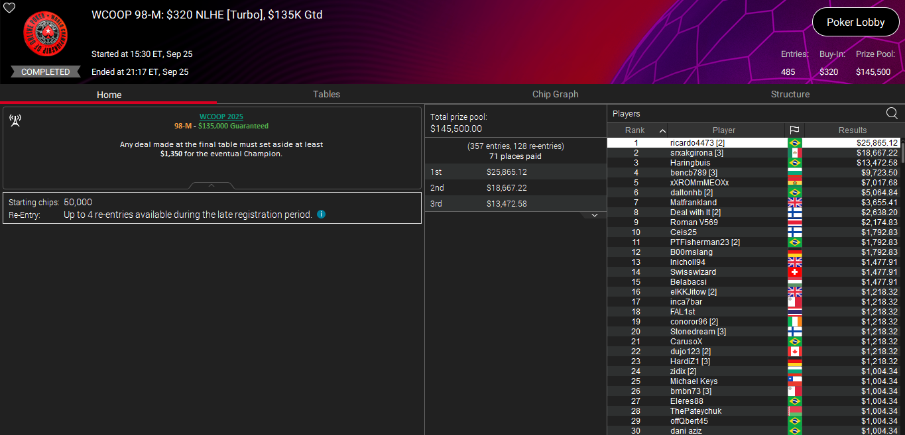Select player row lnicholl94
The height and width of the screenshot is (435, 905).
click(x=754, y=262)
